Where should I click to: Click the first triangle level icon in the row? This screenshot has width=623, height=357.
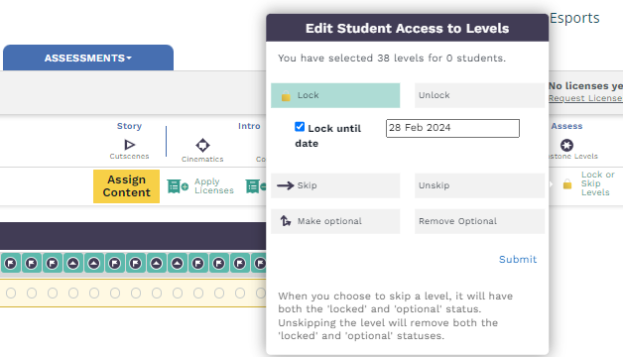(x=73, y=263)
